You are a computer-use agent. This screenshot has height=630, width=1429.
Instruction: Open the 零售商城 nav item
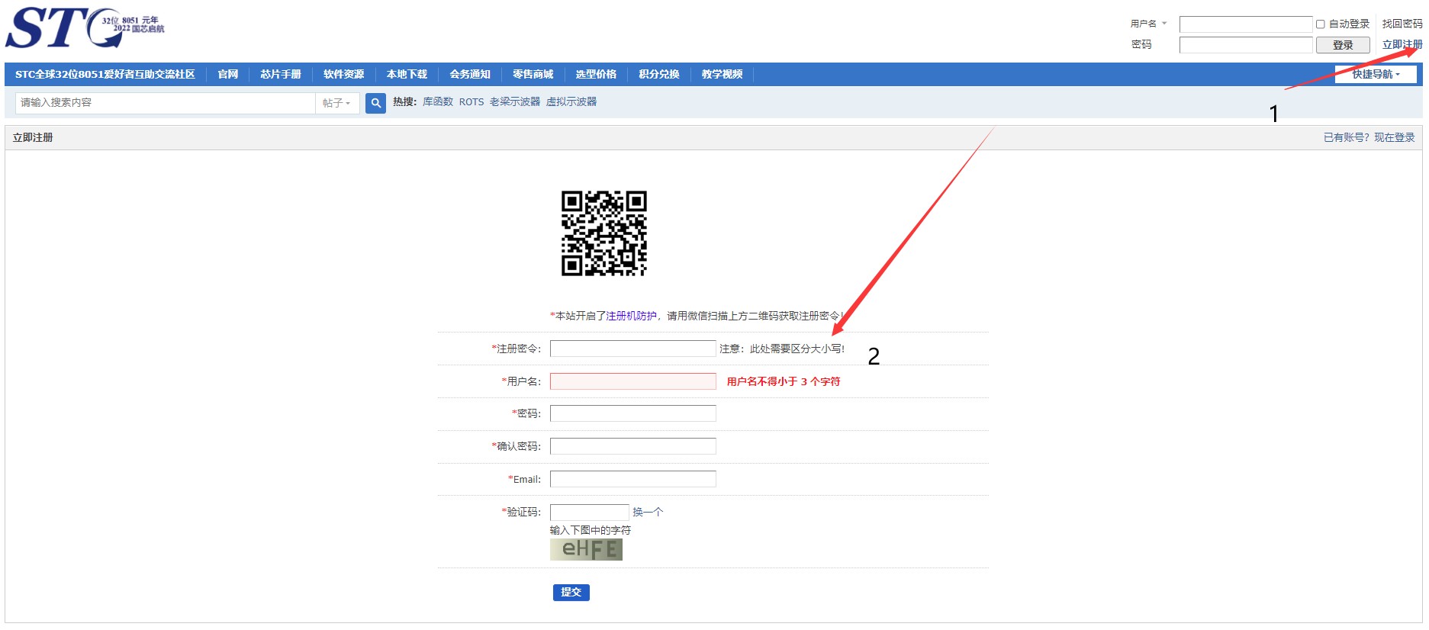pos(533,74)
